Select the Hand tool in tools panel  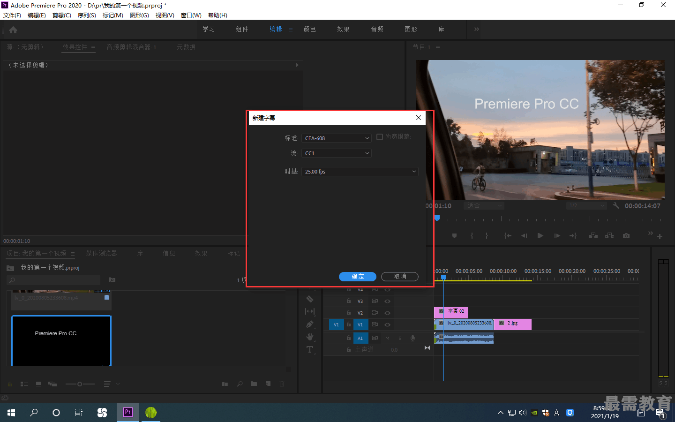tap(310, 337)
